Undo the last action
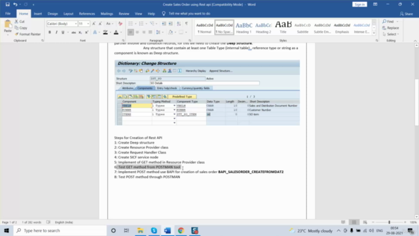The width and height of the screenshot is (419, 236). (15, 5)
